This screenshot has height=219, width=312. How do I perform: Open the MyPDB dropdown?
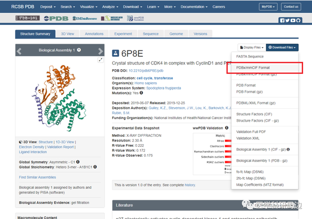(268, 7)
